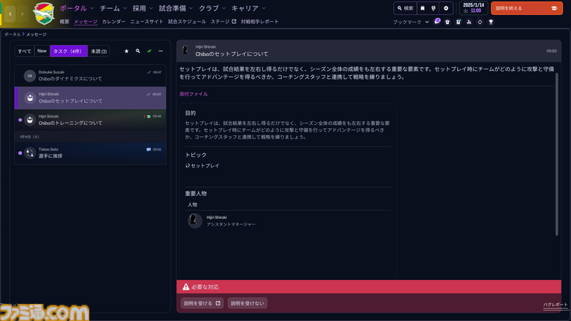This screenshot has height=321, width=571.
Task: Click the 説明を受ける button
Action: pyautogui.click(x=202, y=303)
